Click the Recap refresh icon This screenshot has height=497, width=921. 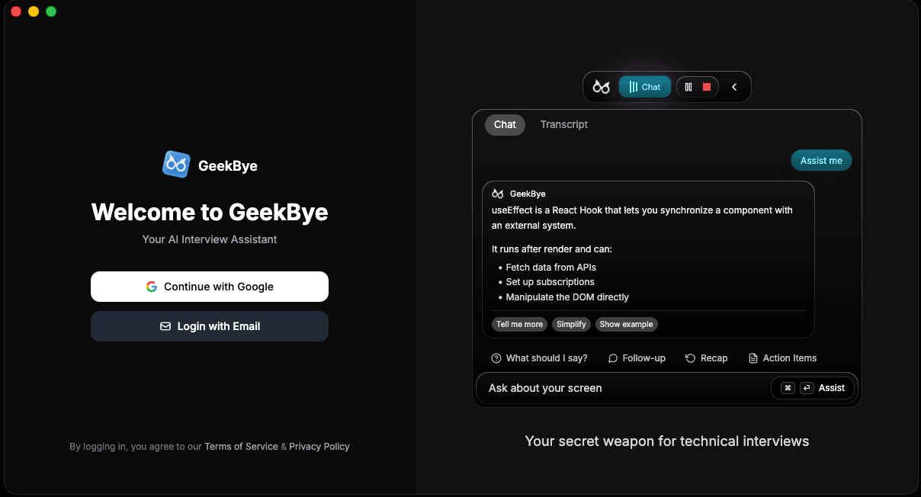(690, 358)
